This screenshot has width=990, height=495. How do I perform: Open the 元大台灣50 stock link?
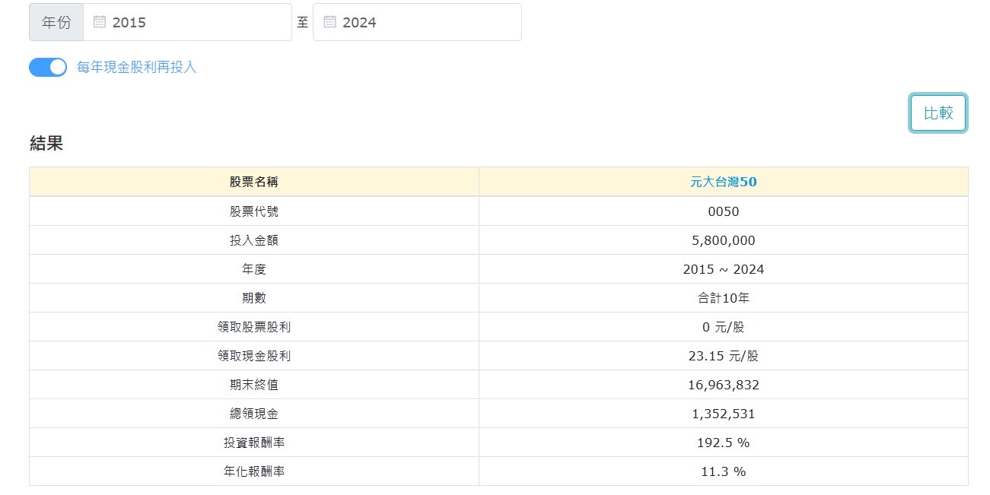pyautogui.click(x=724, y=182)
